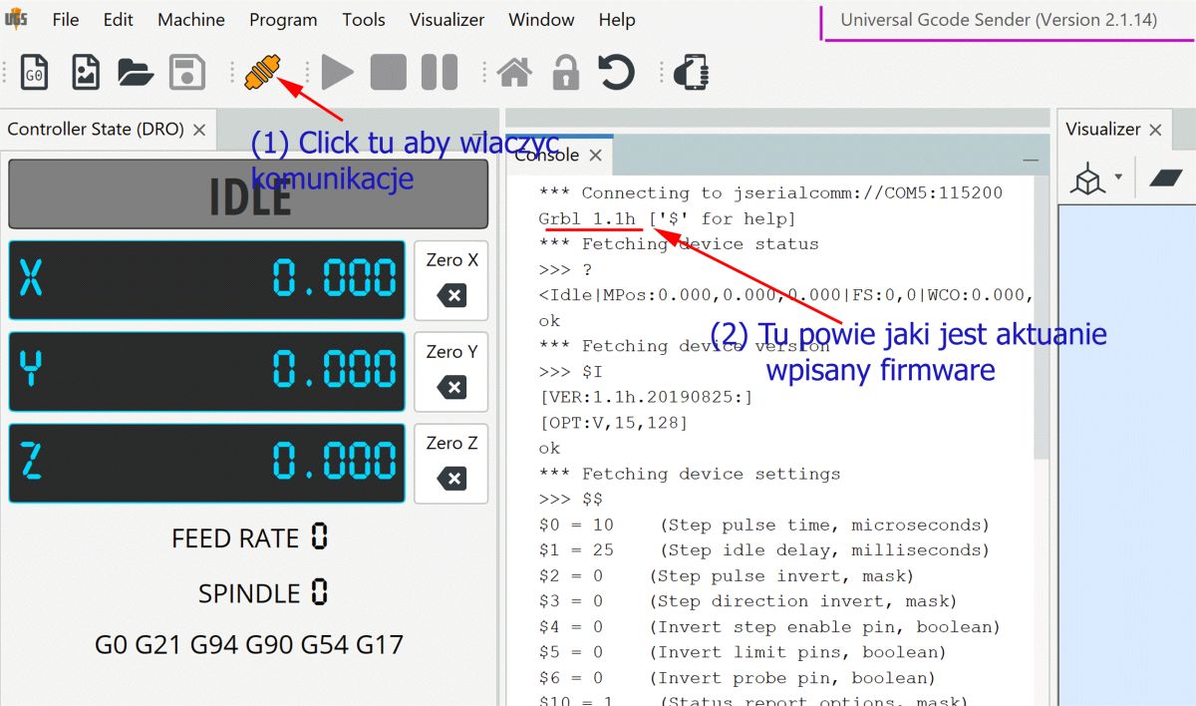The width and height of the screenshot is (1196, 706).
Task: Click the SPINDLE value
Action: point(319,593)
